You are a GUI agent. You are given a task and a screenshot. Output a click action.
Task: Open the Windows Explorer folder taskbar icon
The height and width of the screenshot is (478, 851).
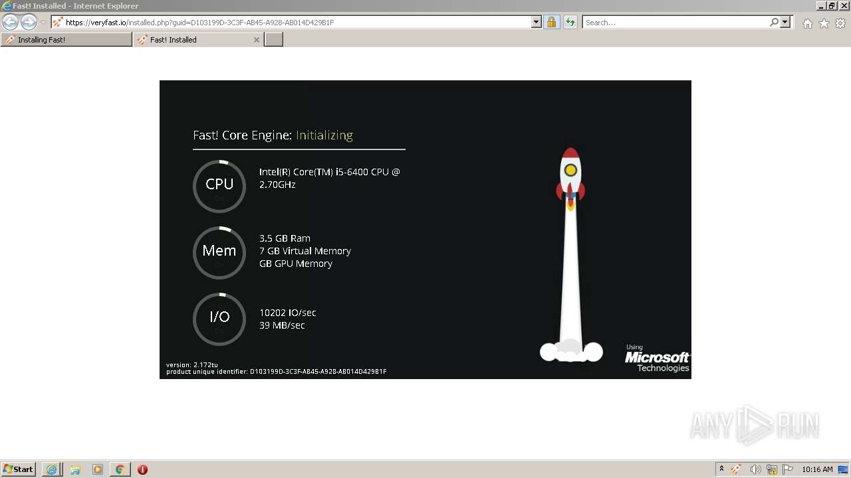click(x=75, y=469)
